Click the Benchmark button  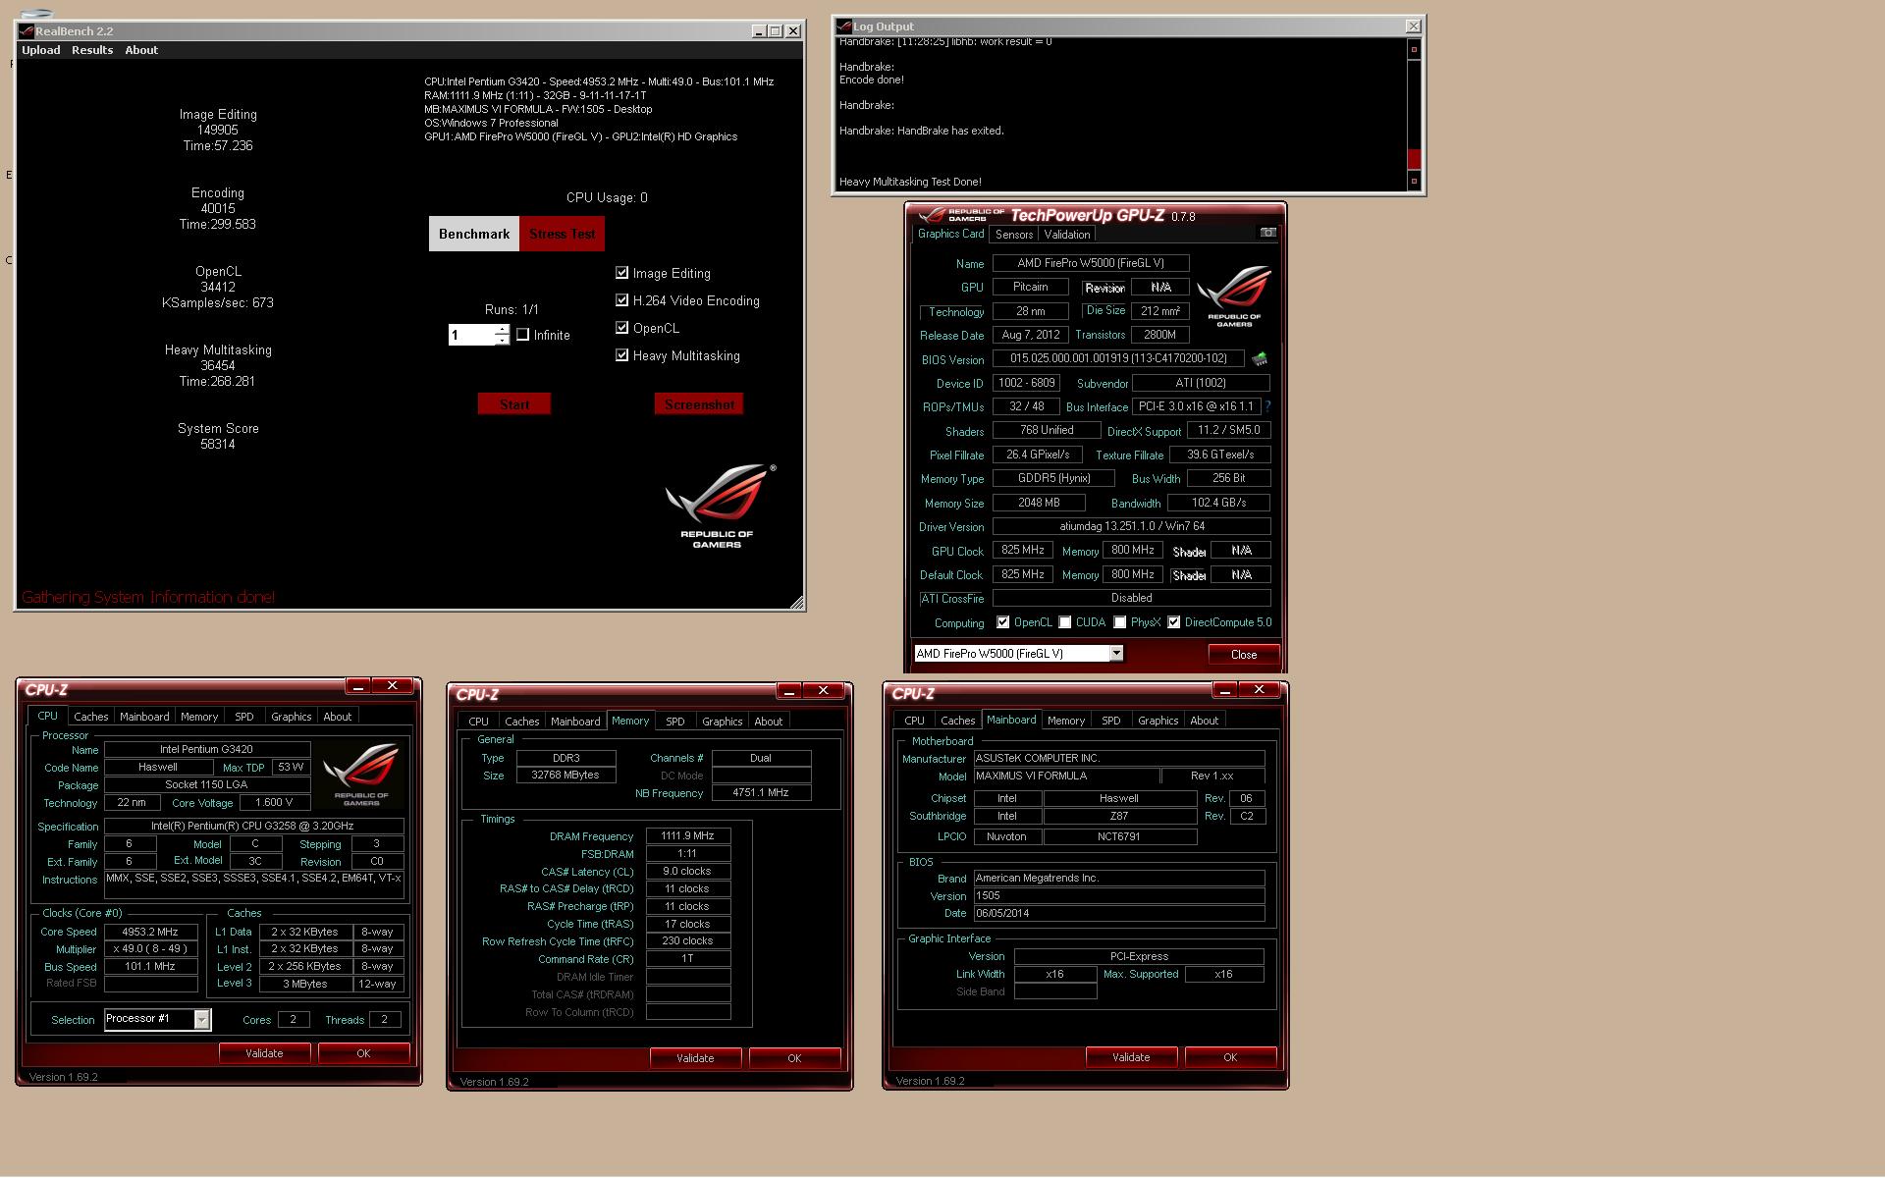tap(474, 234)
